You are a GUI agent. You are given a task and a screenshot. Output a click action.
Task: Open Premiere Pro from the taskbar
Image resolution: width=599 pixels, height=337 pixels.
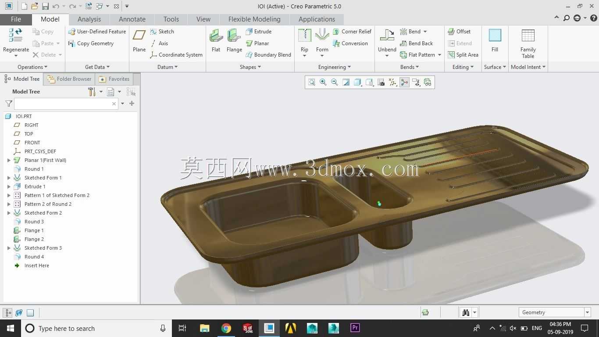point(355,328)
